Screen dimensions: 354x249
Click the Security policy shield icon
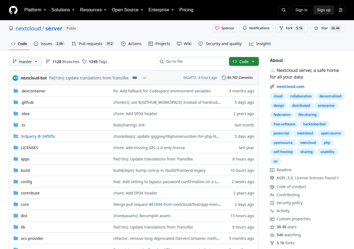tap(272, 203)
